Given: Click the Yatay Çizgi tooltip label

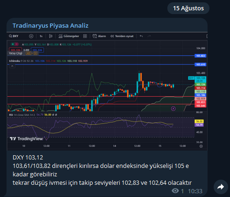Looking at the screenshot, I should (x=15, y=53).
